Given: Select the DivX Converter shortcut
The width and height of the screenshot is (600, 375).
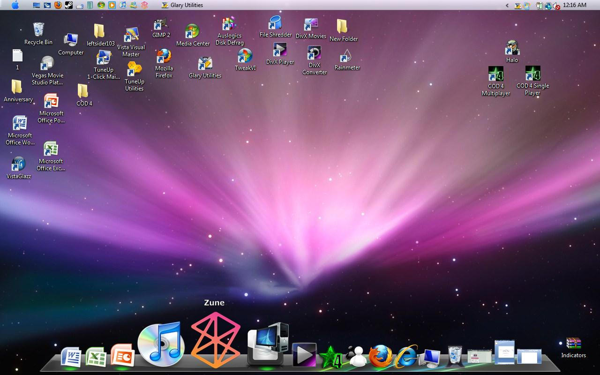Looking at the screenshot, I should tap(314, 60).
